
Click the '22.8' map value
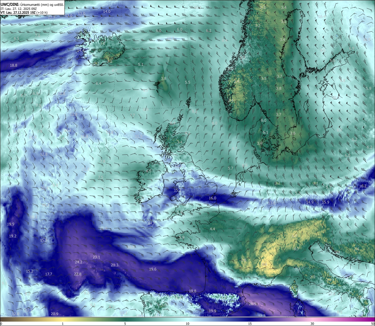(x=78, y=274)
